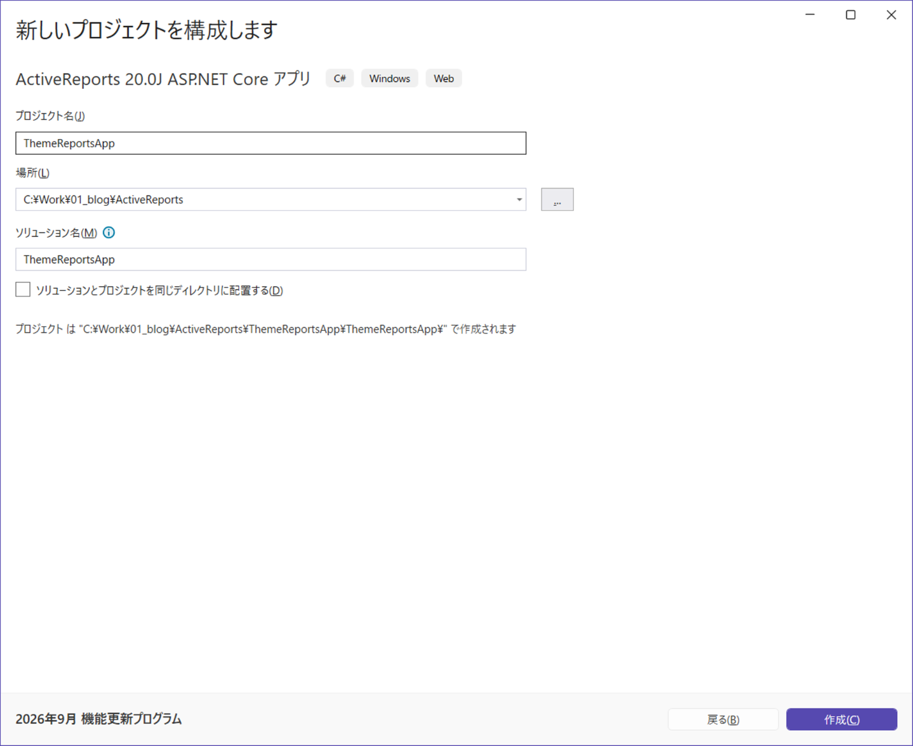913x746 pixels.
Task: Click the 新しいプロジェクトを構成します heading
Action: point(147,30)
